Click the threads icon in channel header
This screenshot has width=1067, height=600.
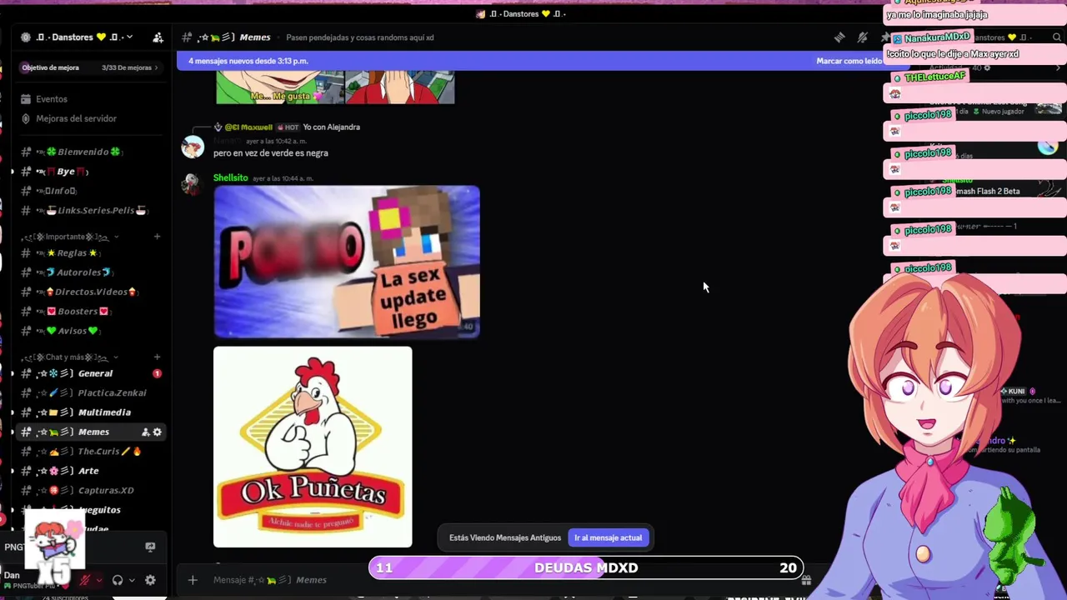click(x=839, y=37)
